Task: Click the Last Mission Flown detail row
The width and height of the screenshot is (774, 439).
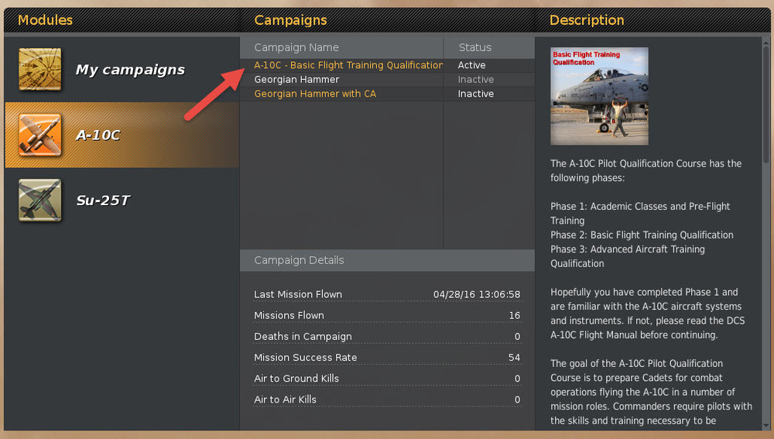Action: coord(387,294)
